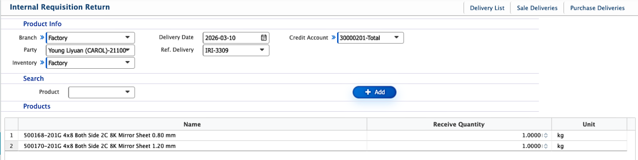
Task: Click the Search section heading
Action: point(34,78)
